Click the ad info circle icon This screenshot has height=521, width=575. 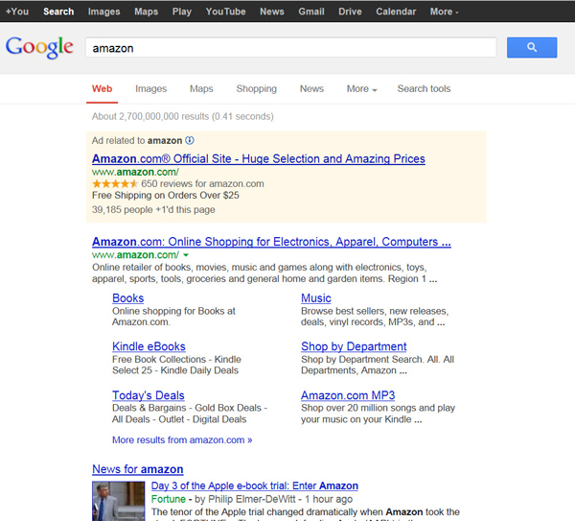pyautogui.click(x=190, y=140)
